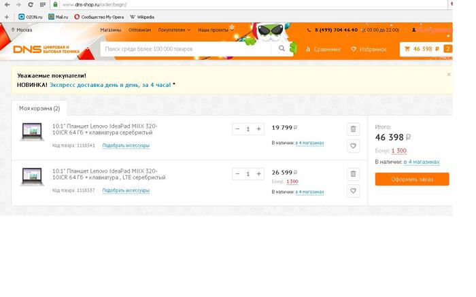Select the Моя корзина (2) tab
The height and width of the screenshot is (297, 476).
39,108
